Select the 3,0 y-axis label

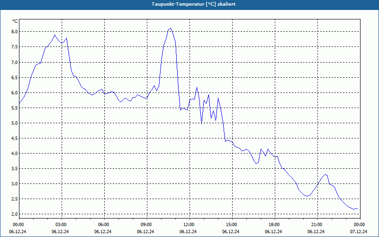pyautogui.click(x=14, y=184)
